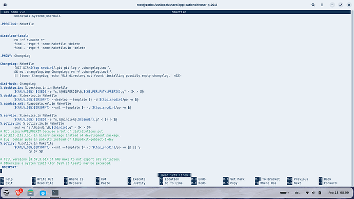This screenshot has width=354, height=199.
Task: Click the 'Go To Line' shortcut label
Action: [x=173, y=183]
